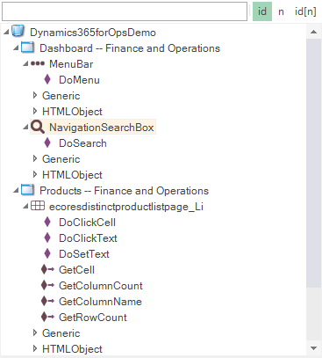Image resolution: width=322 pixels, height=358 pixels.
Task: Click the Dynamics365forOpsDemo repository cube icon
Action: coord(18,31)
